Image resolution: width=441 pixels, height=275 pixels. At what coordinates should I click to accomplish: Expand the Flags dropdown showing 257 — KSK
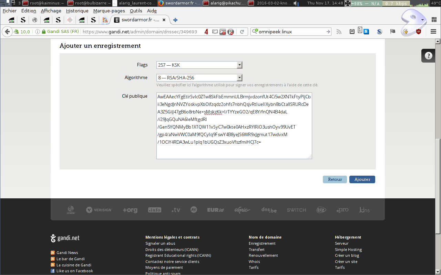tap(199, 65)
